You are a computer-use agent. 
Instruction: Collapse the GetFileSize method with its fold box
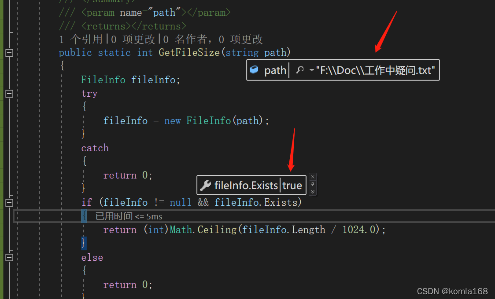click(9, 52)
